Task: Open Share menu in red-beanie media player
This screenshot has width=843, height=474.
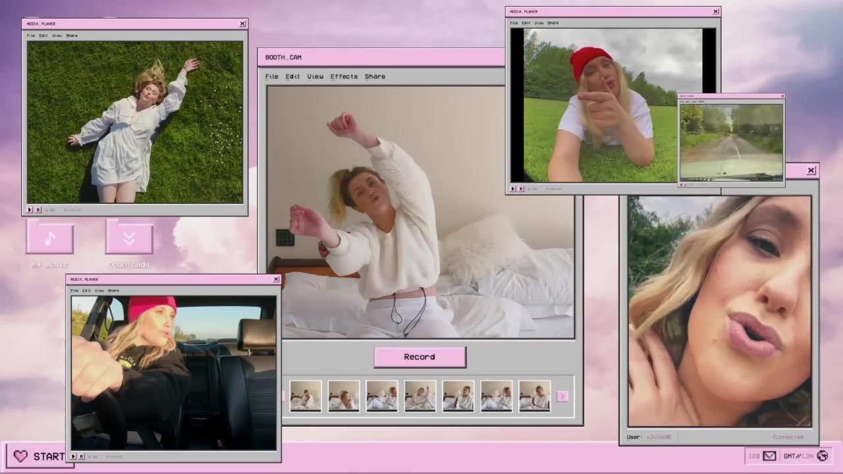Action: click(553, 23)
